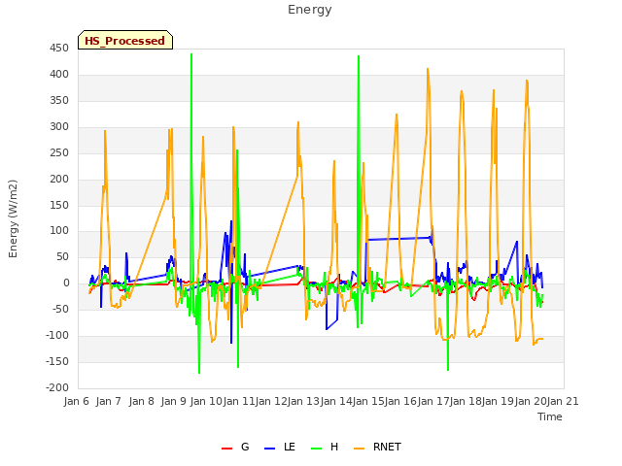Click the blue LE dip near Jan 14

click(x=327, y=329)
